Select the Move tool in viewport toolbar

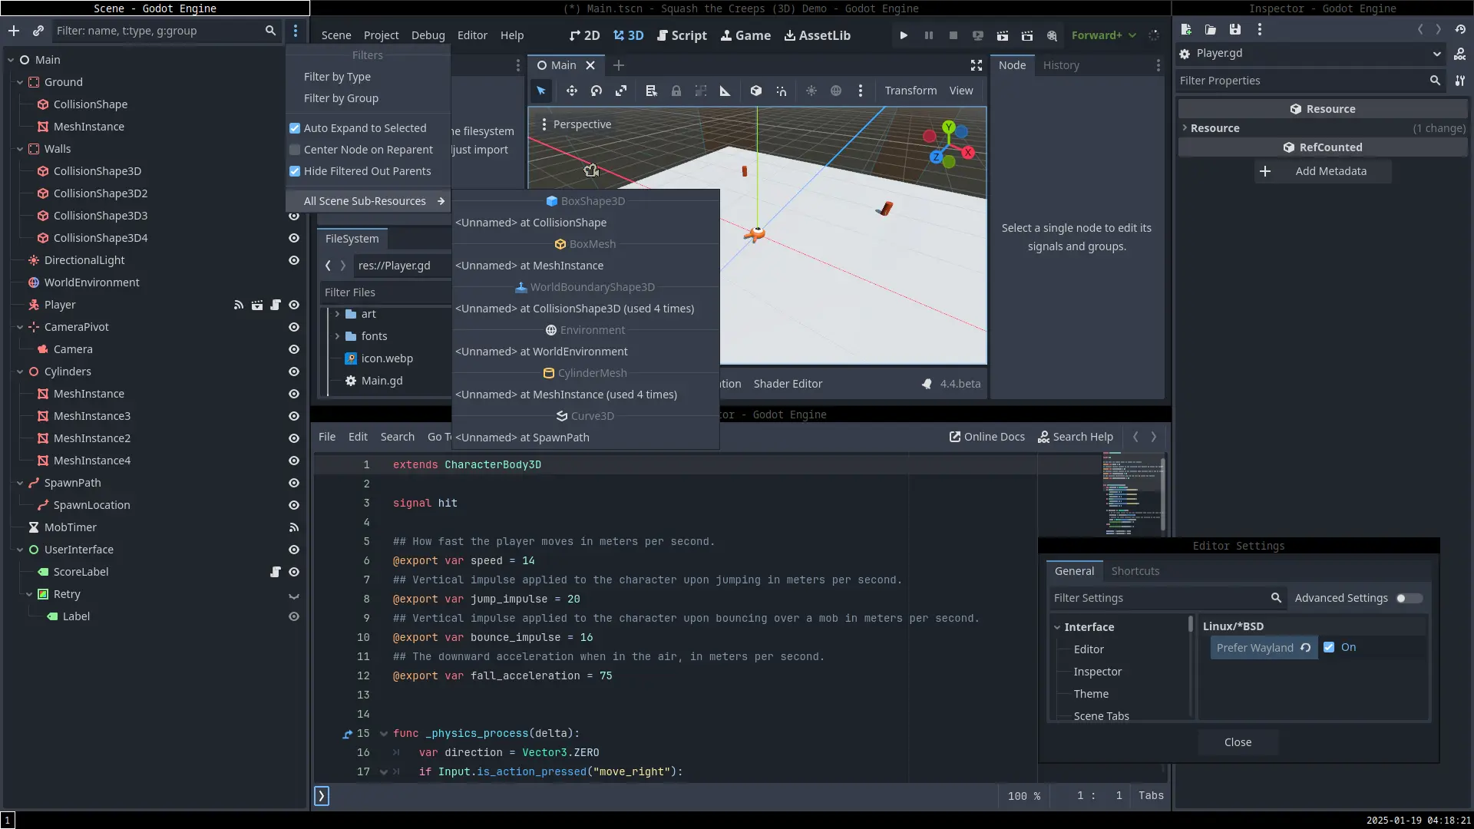571,91
